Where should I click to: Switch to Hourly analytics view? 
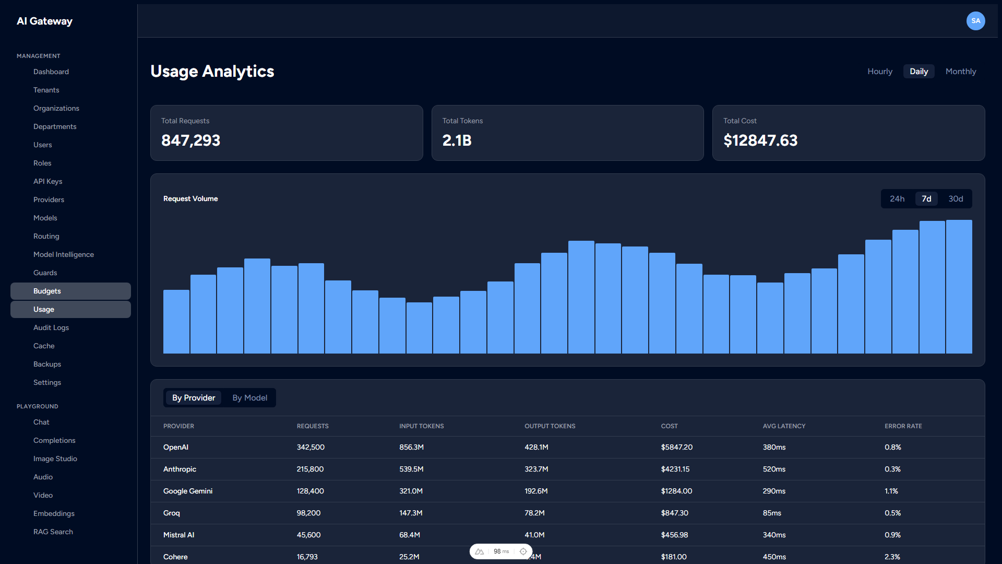click(879, 71)
